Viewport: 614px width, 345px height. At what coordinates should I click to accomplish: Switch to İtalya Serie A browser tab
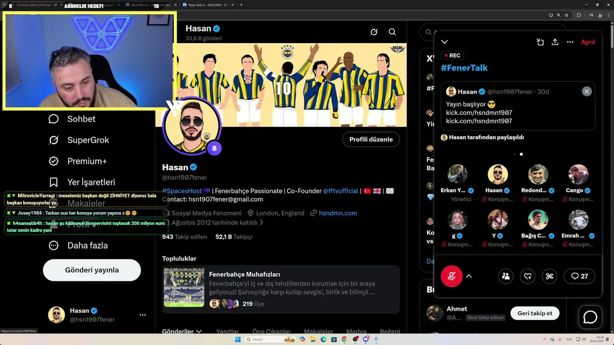(x=209, y=5)
